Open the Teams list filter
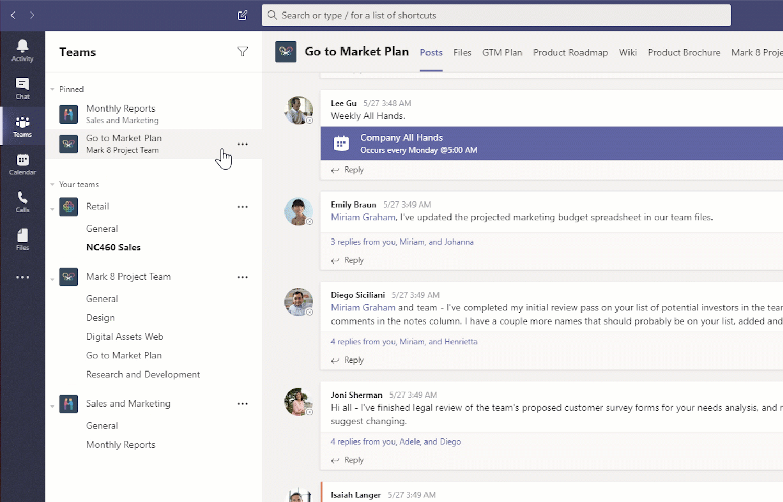Image resolution: width=783 pixels, height=502 pixels. pos(243,52)
